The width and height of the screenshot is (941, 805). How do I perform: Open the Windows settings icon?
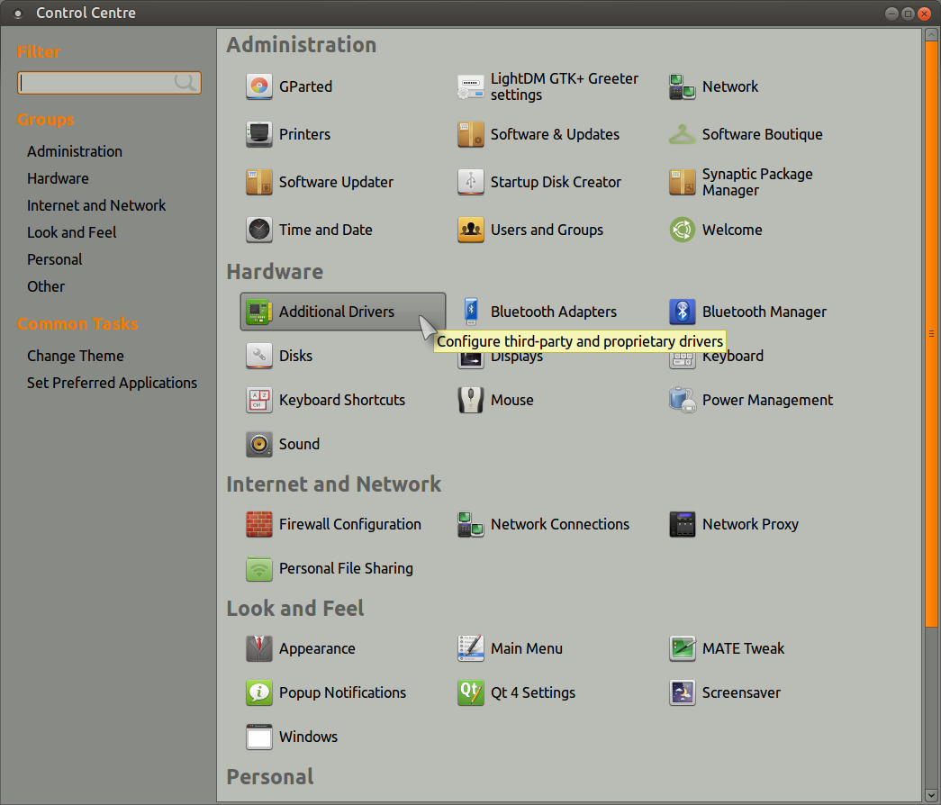pyautogui.click(x=258, y=737)
